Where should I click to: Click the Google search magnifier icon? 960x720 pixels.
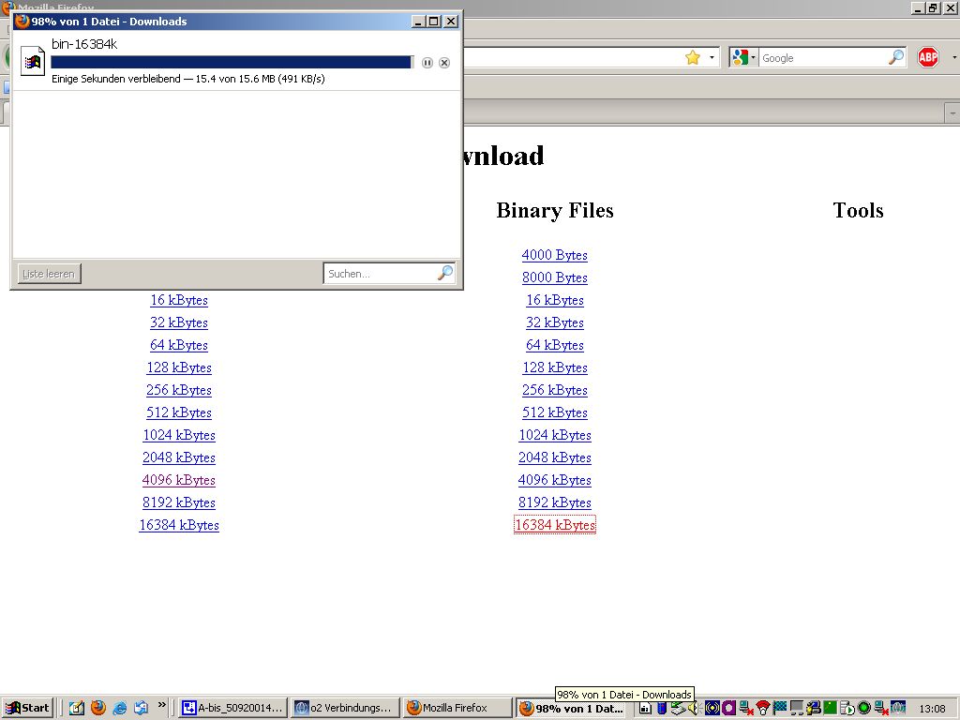(x=896, y=58)
